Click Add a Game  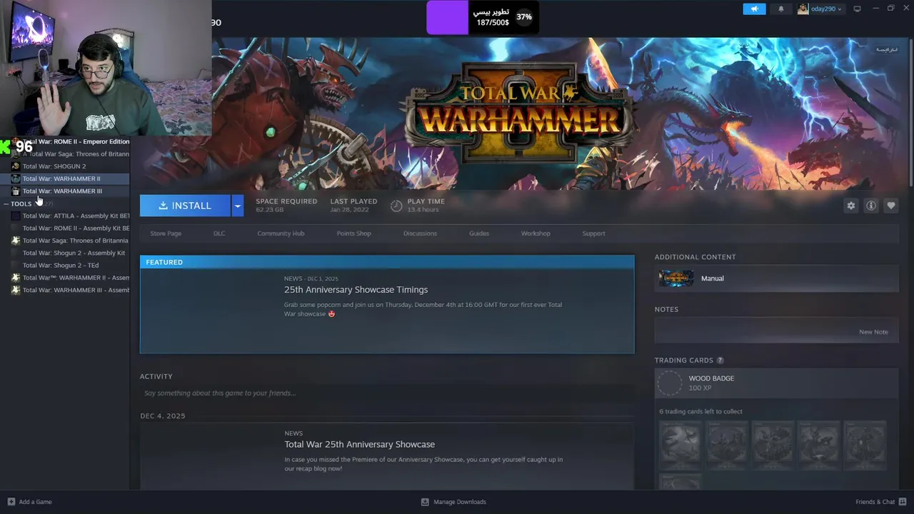click(x=29, y=502)
